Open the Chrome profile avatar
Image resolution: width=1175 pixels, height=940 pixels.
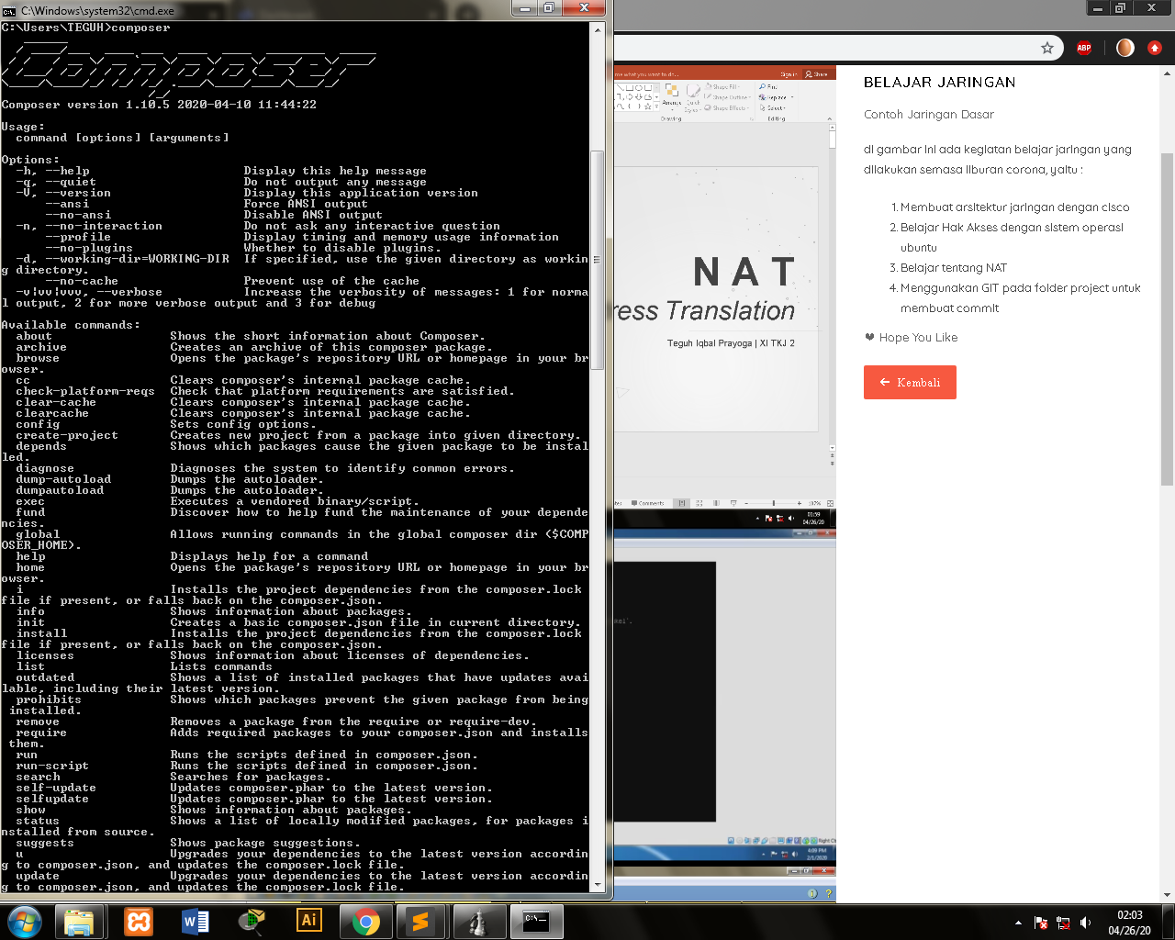pos(1125,48)
